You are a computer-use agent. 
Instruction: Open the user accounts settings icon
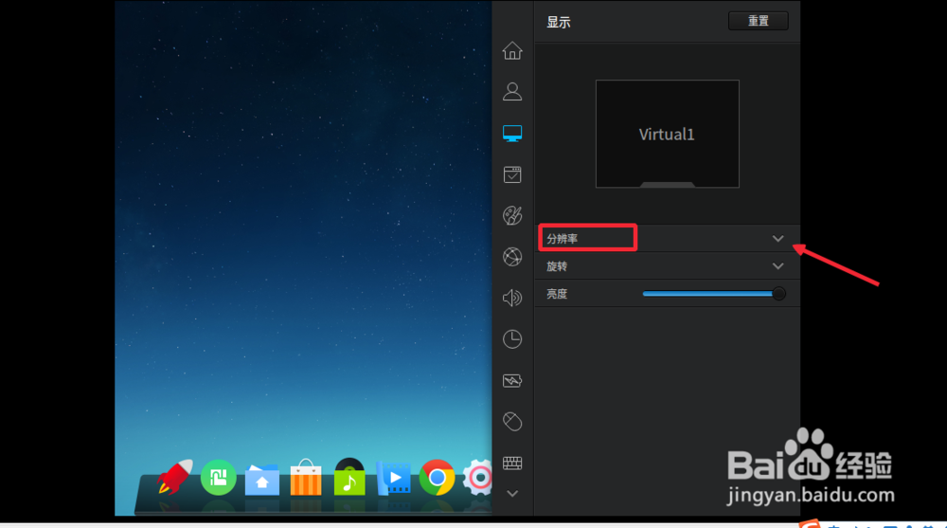(512, 92)
